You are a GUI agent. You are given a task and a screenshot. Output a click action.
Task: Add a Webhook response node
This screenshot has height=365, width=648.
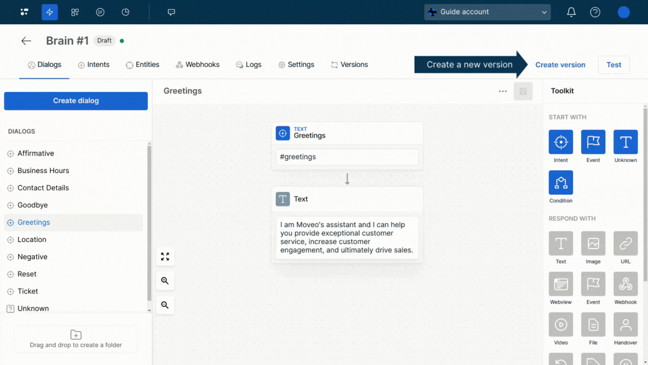click(x=625, y=284)
